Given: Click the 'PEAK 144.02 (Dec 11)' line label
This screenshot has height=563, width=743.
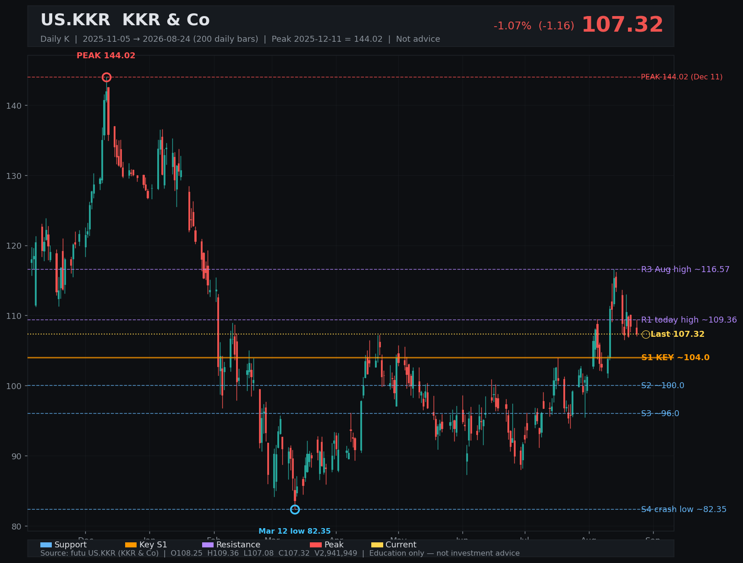Looking at the screenshot, I should click(682, 77).
